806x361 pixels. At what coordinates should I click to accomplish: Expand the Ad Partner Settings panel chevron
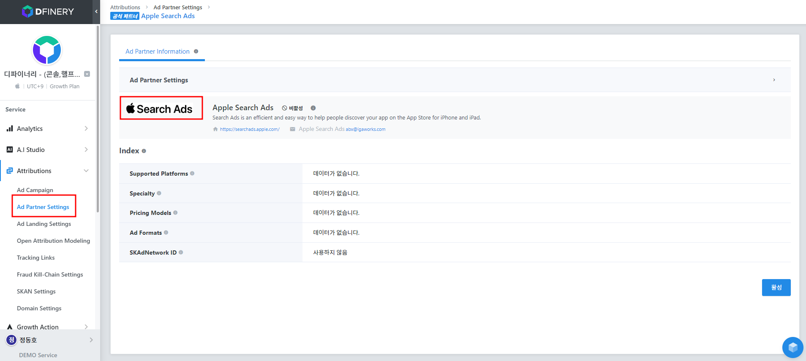pyautogui.click(x=774, y=80)
